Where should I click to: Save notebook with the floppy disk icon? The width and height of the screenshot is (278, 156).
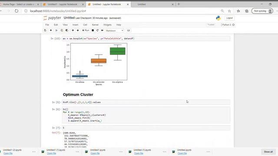pos(45,30)
